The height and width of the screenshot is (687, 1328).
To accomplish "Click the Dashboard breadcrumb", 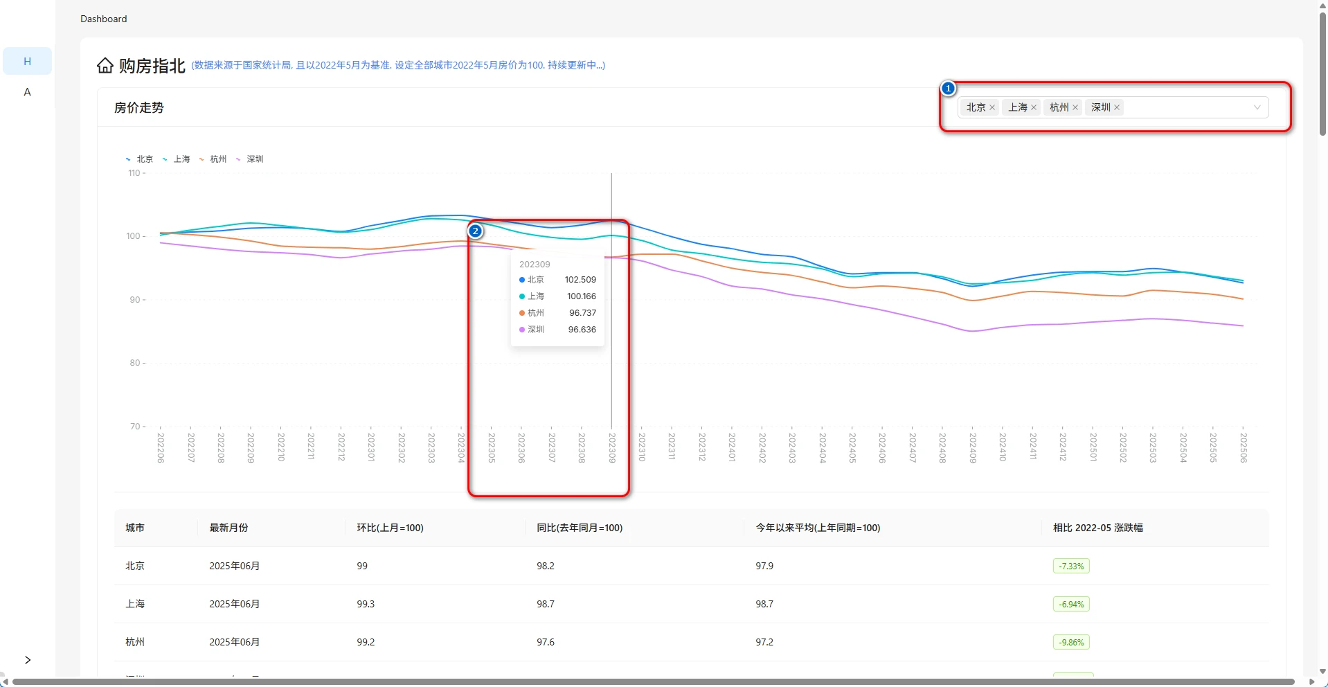I will coord(104,19).
